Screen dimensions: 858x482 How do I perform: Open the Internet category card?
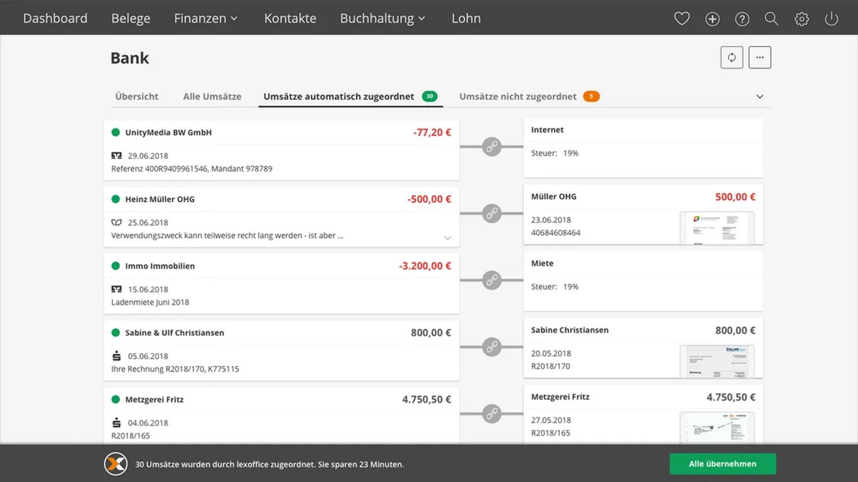[643, 147]
